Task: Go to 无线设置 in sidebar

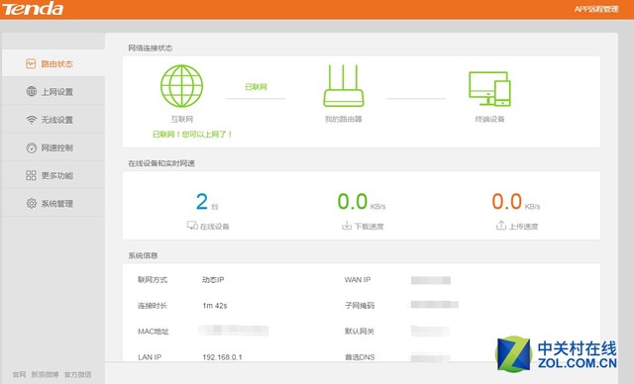Action: (53, 120)
